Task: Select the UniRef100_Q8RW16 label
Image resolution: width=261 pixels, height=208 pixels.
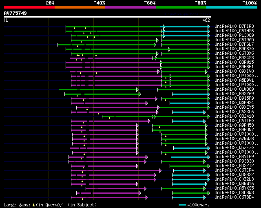Action: (234, 184)
